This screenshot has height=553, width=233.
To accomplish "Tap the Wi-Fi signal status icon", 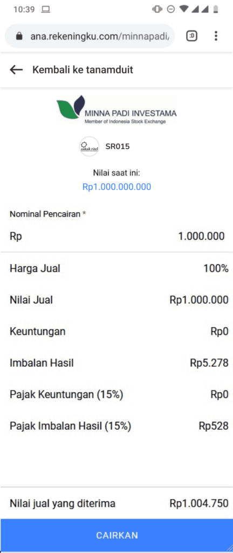I will [x=184, y=9].
